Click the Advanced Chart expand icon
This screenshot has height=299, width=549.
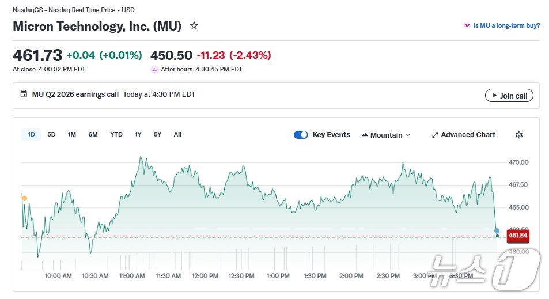pyautogui.click(x=435, y=135)
